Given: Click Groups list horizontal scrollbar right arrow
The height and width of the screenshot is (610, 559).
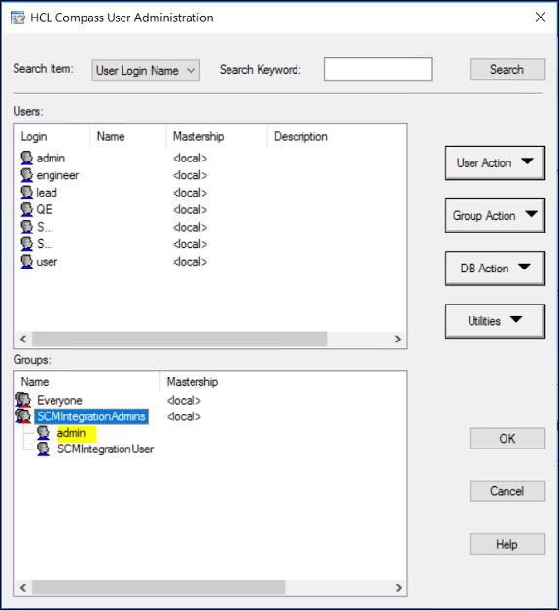Looking at the screenshot, I should (398, 587).
